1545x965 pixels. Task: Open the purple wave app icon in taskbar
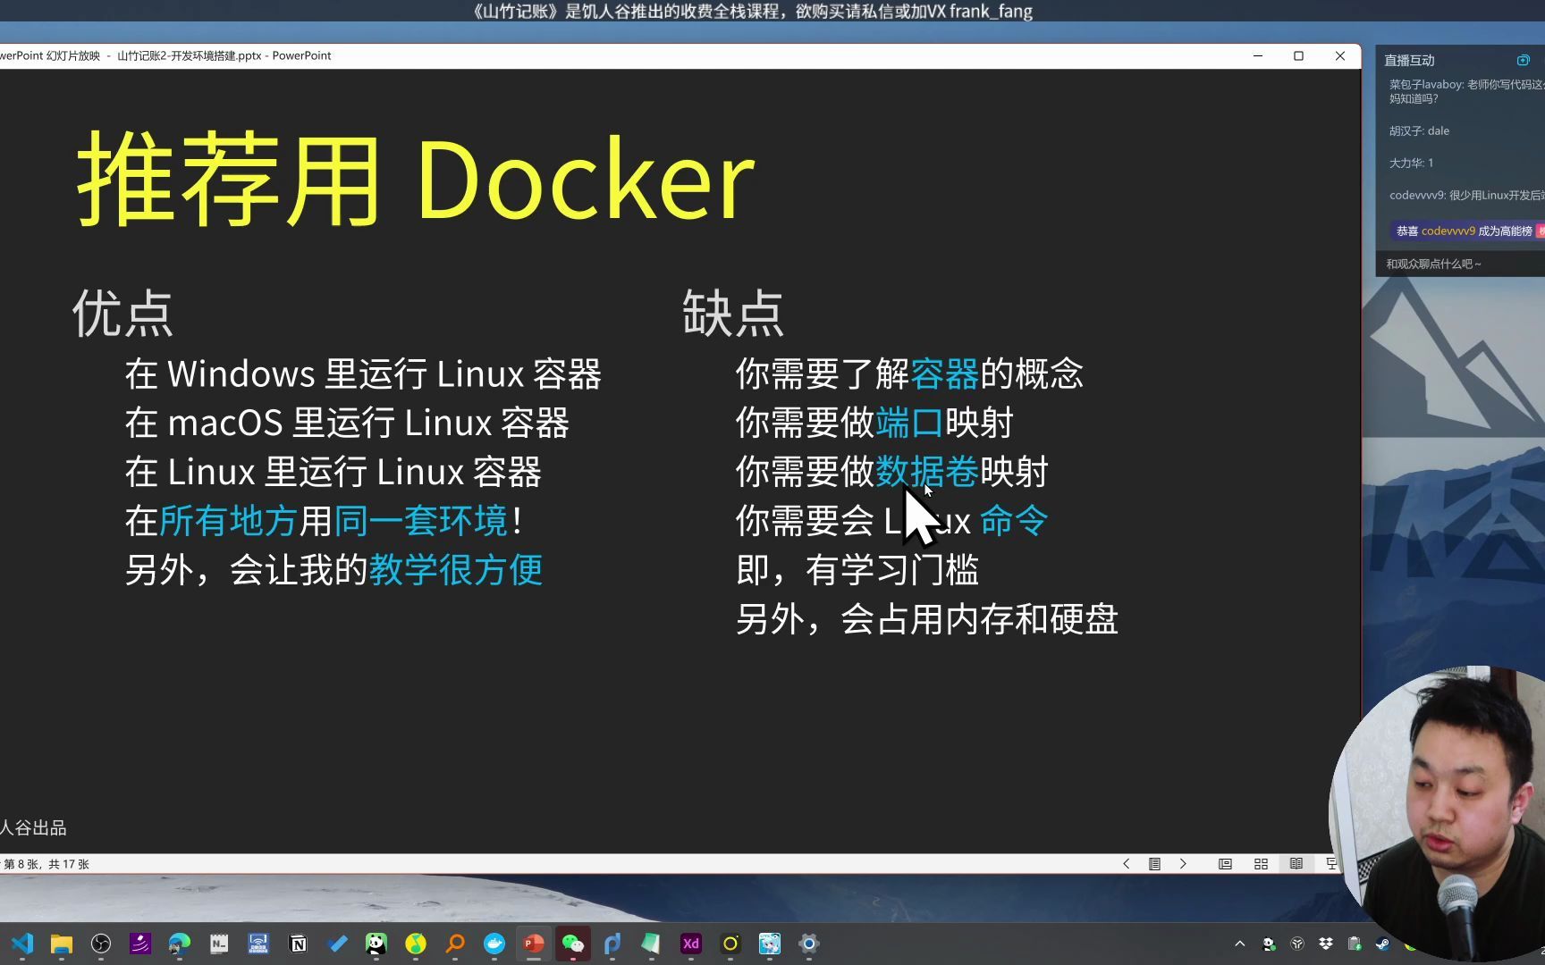click(x=140, y=944)
